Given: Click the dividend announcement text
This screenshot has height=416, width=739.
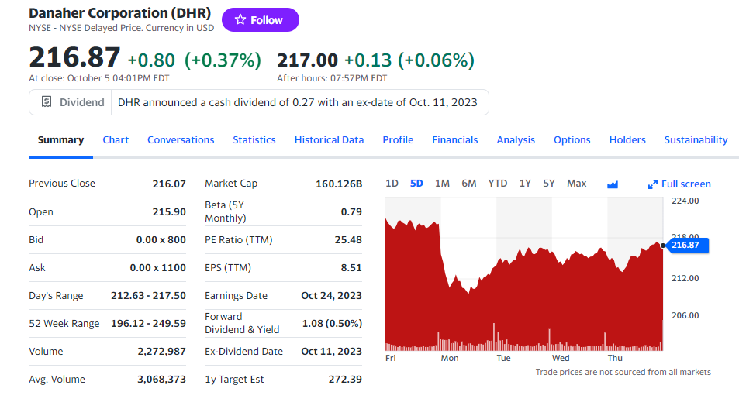Looking at the screenshot, I should point(298,102).
